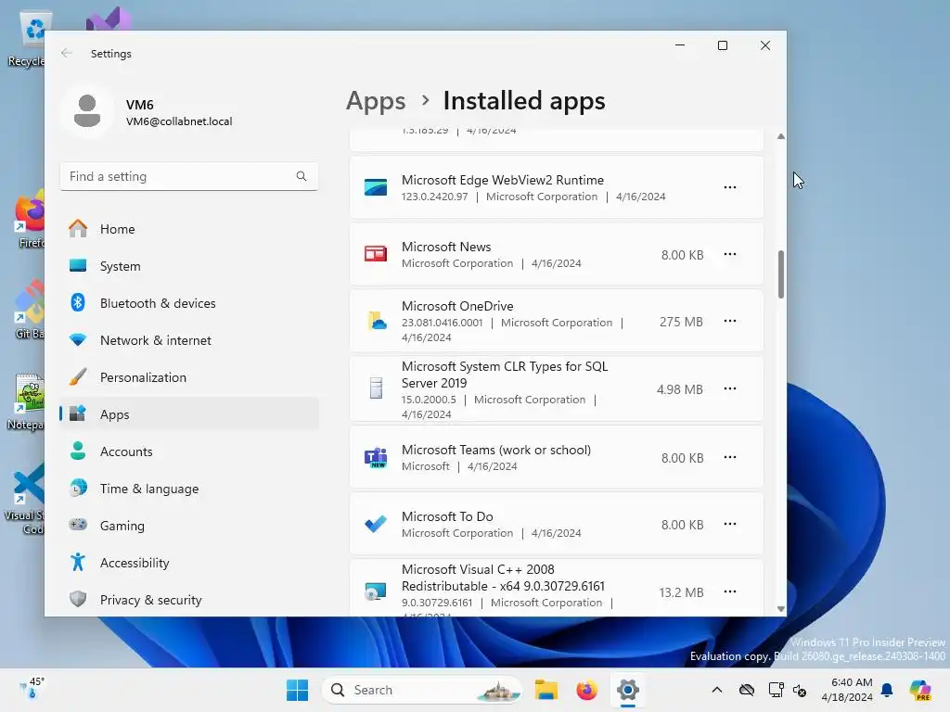Click the Microsoft Teams app icon
This screenshot has width=950, height=712.
tap(376, 457)
